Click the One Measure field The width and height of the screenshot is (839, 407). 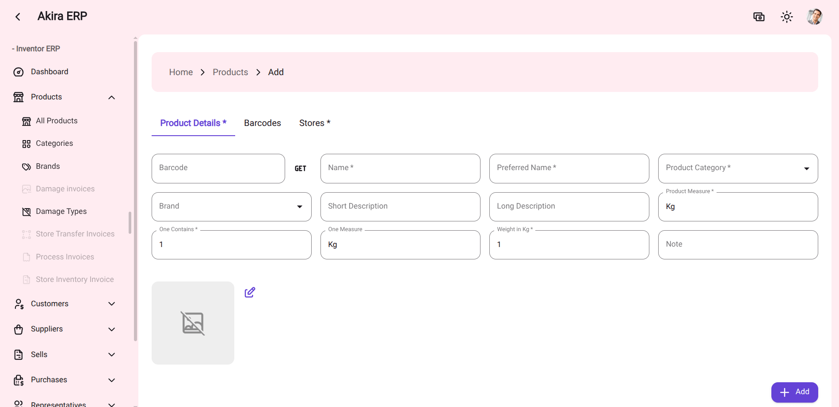[x=400, y=245]
